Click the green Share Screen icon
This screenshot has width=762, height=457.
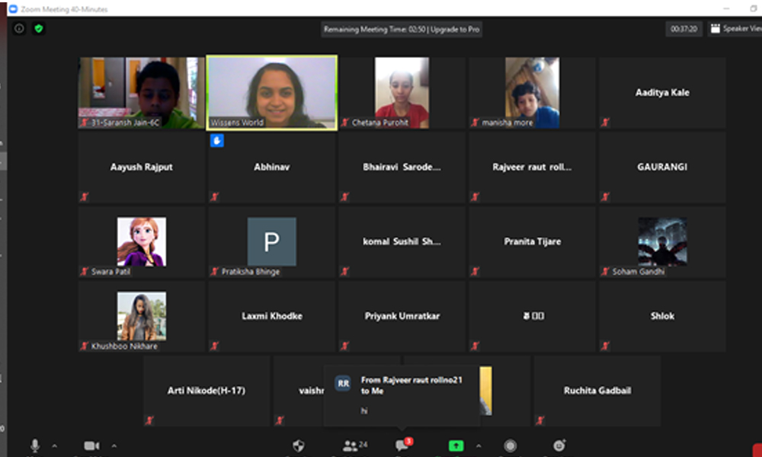coord(456,446)
